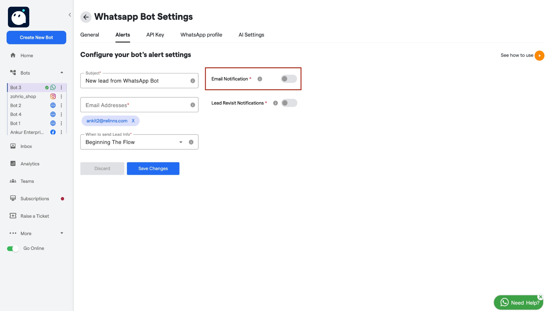Screen dimensions: 551x311
Task: Open the three-dot menu for Bot 1
Action: click(x=61, y=123)
